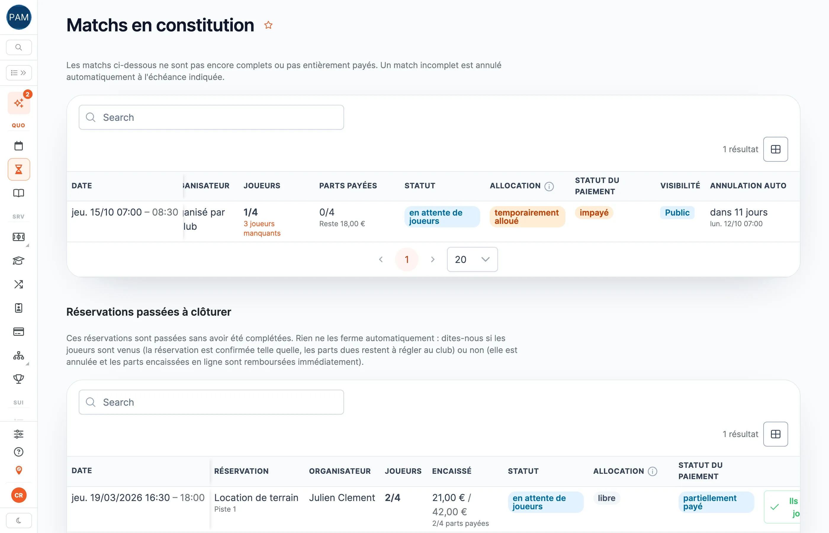829x533 pixels.
Task: Open the ID badge icon
Action: [x=19, y=308]
